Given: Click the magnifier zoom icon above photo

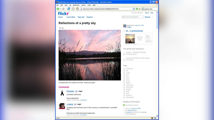Looking at the screenshot, I should [x=60, y=28].
